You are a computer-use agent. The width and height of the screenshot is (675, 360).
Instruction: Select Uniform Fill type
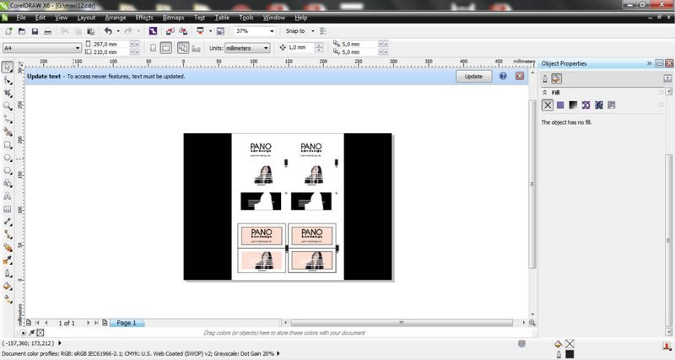tap(560, 105)
